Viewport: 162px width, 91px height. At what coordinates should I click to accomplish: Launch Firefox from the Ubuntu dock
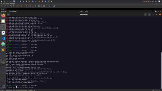coord(3,15)
